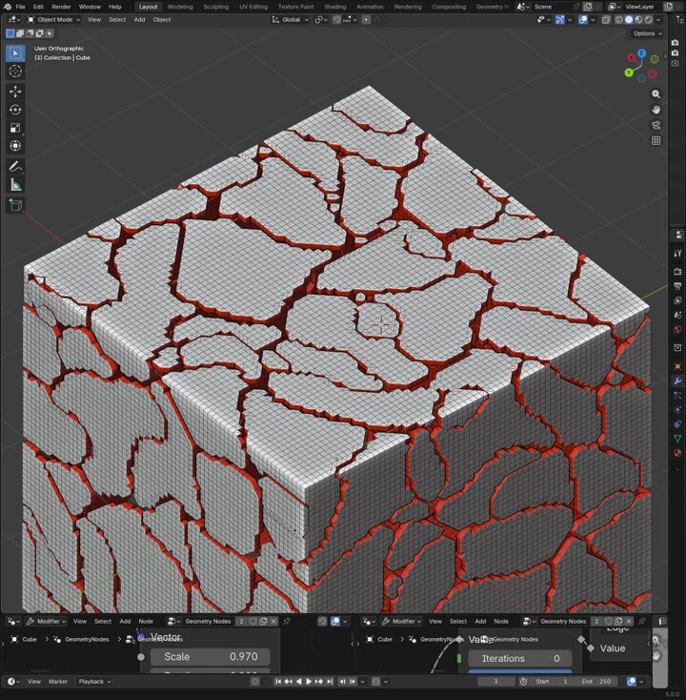686x700 pixels.
Task: Click the Z axis on navigation gizmo
Action: coord(641,53)
